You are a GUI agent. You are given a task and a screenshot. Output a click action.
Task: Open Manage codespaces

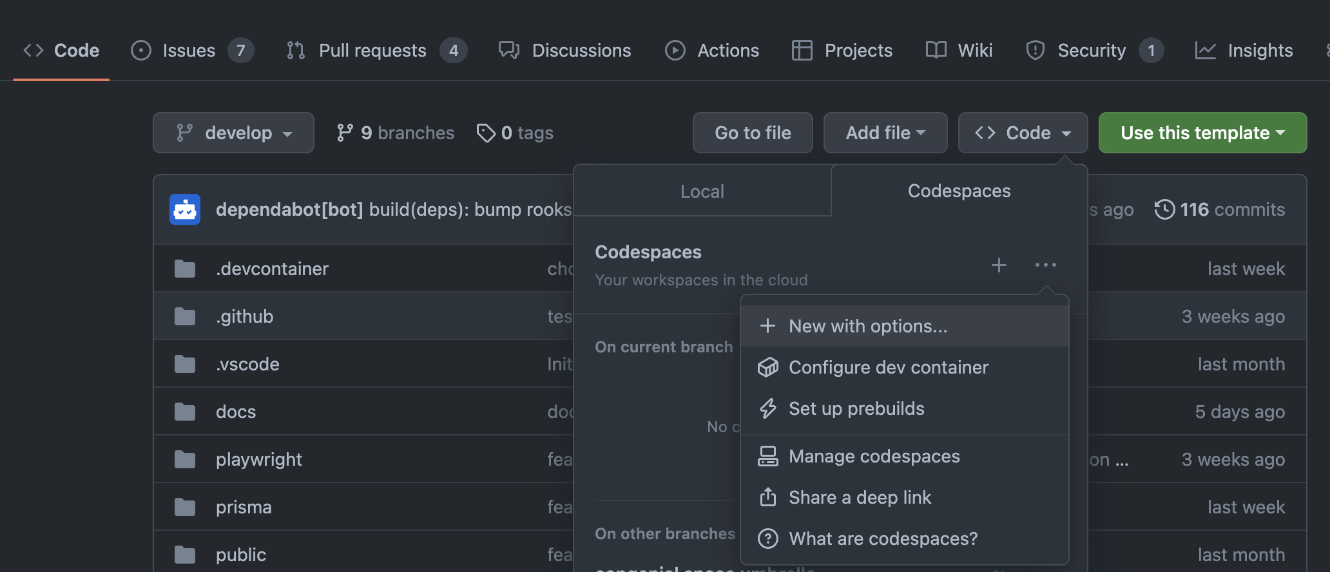tap(905, 456)
